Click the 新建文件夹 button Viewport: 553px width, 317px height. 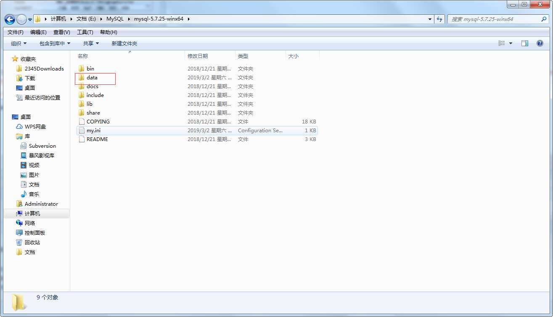[x=124, y=43]
